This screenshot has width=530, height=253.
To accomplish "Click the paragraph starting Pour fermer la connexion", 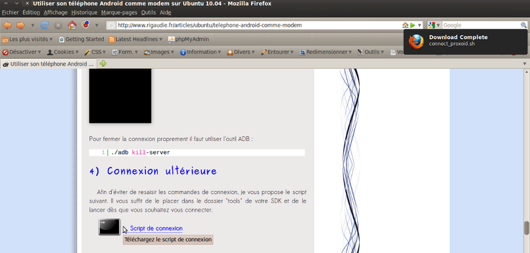I will point(171,139).
